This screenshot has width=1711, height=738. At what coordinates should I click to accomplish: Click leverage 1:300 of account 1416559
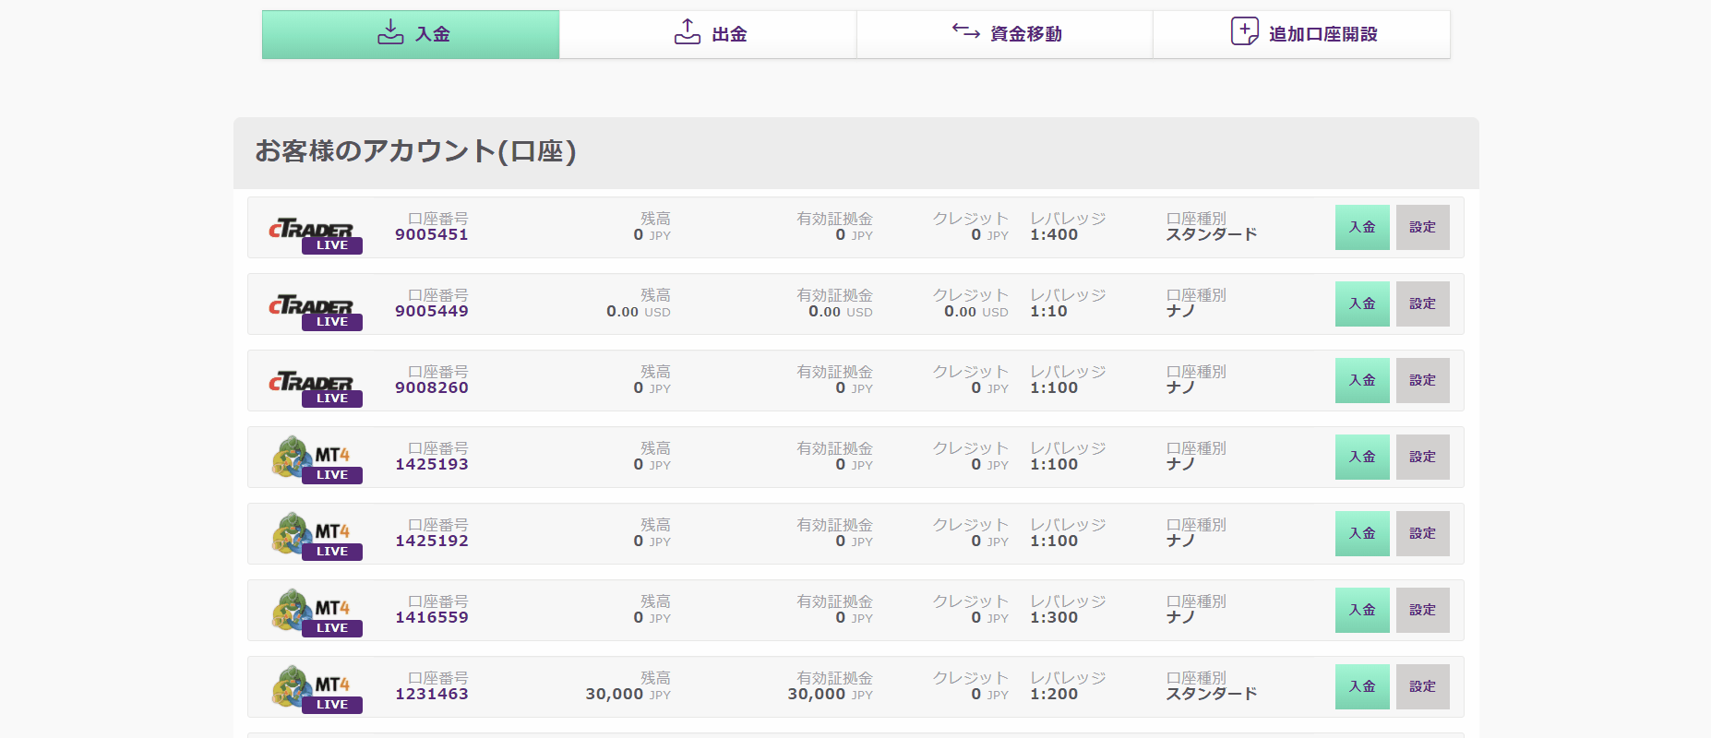[1054, 617]
